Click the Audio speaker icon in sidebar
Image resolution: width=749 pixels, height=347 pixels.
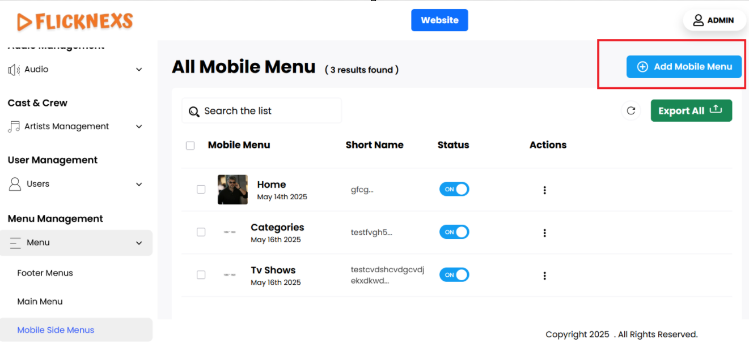(x=14, y=70)
